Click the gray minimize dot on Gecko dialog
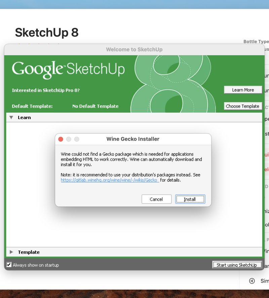Viewport: 269px width, 298px height. click(x=69, y=139)
